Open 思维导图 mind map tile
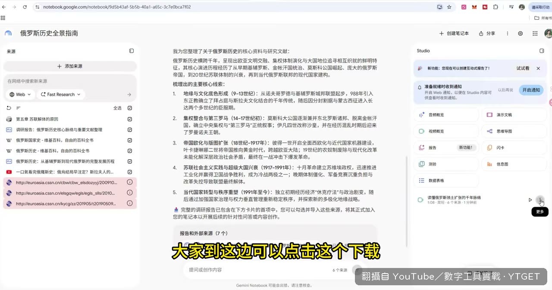The width and height of the screenshot is (552, 290). click(x=514, y=131)
